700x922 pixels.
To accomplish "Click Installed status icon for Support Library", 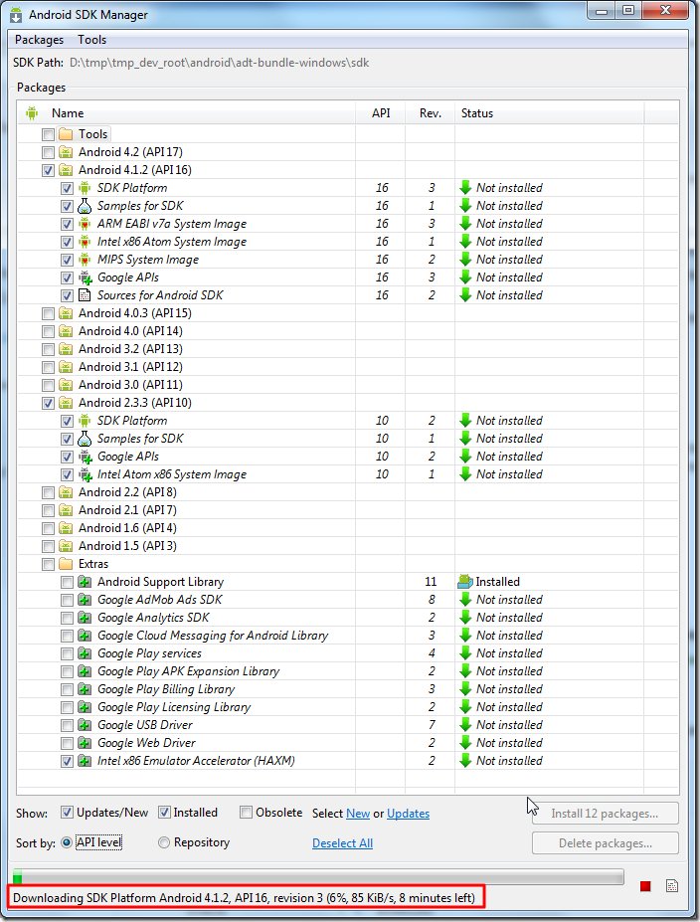I will (x=465, y=582).
